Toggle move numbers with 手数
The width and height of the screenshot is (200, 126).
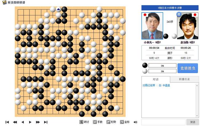(x=98, y=122)
